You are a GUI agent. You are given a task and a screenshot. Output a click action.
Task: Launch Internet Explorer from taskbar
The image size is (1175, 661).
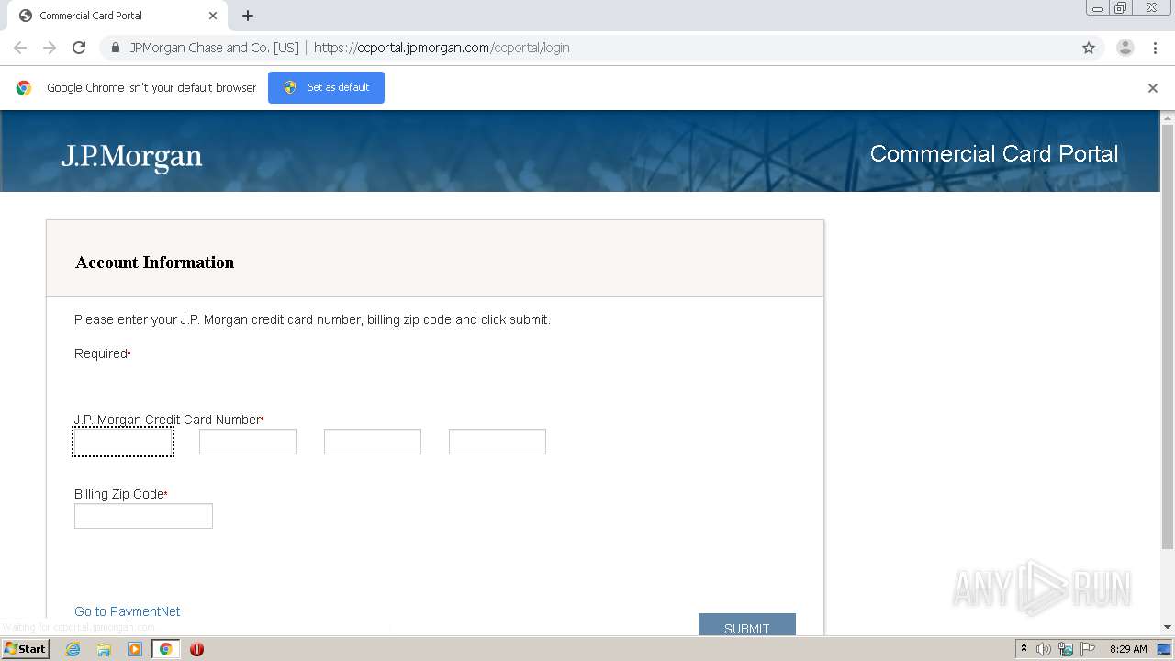click(73, 649)
